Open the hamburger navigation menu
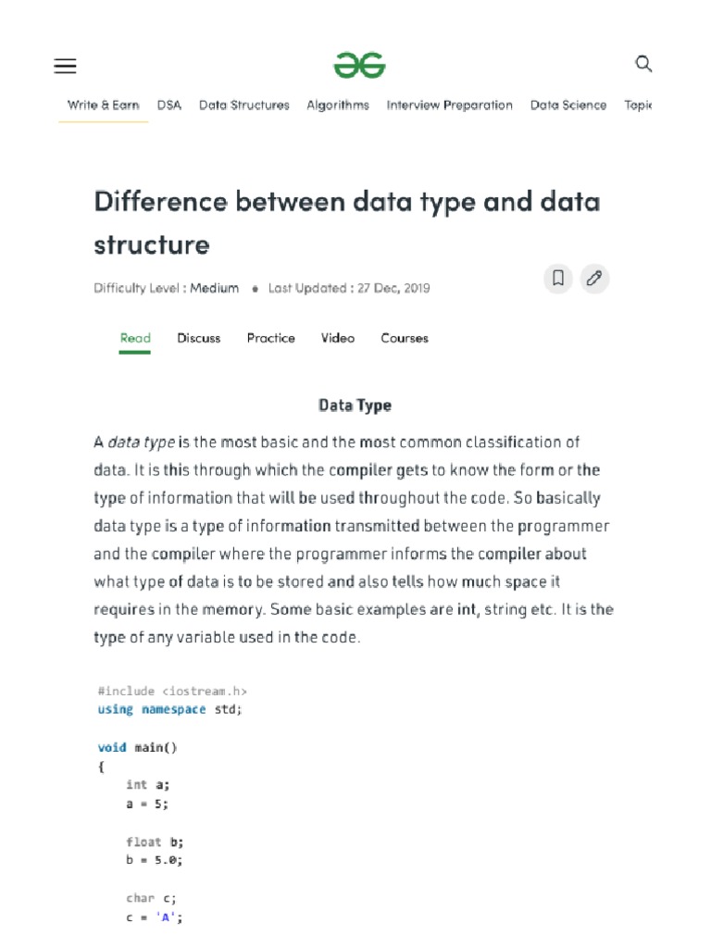This screenshot has height=948, width=711. [66, 66]
